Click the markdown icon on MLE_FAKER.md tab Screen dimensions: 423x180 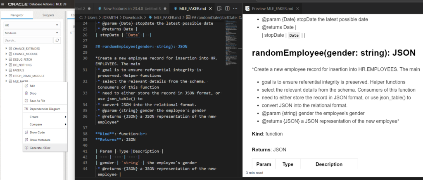[x=176, y=9]
